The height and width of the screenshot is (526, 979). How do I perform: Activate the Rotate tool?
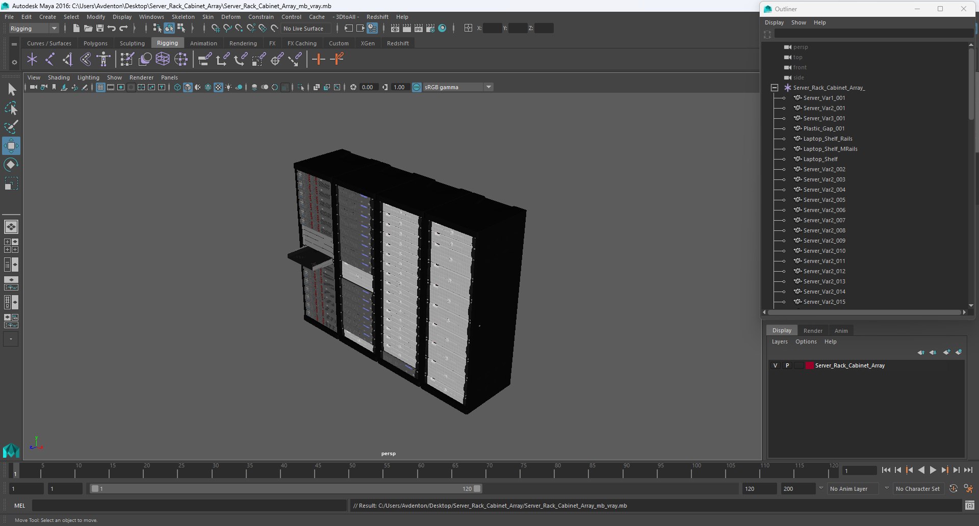pos(11,165)
